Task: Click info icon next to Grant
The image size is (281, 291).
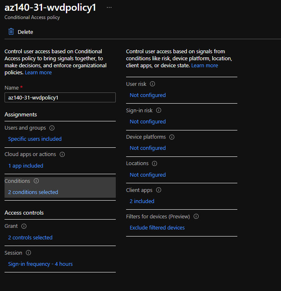Action: (x=24, y=226)
